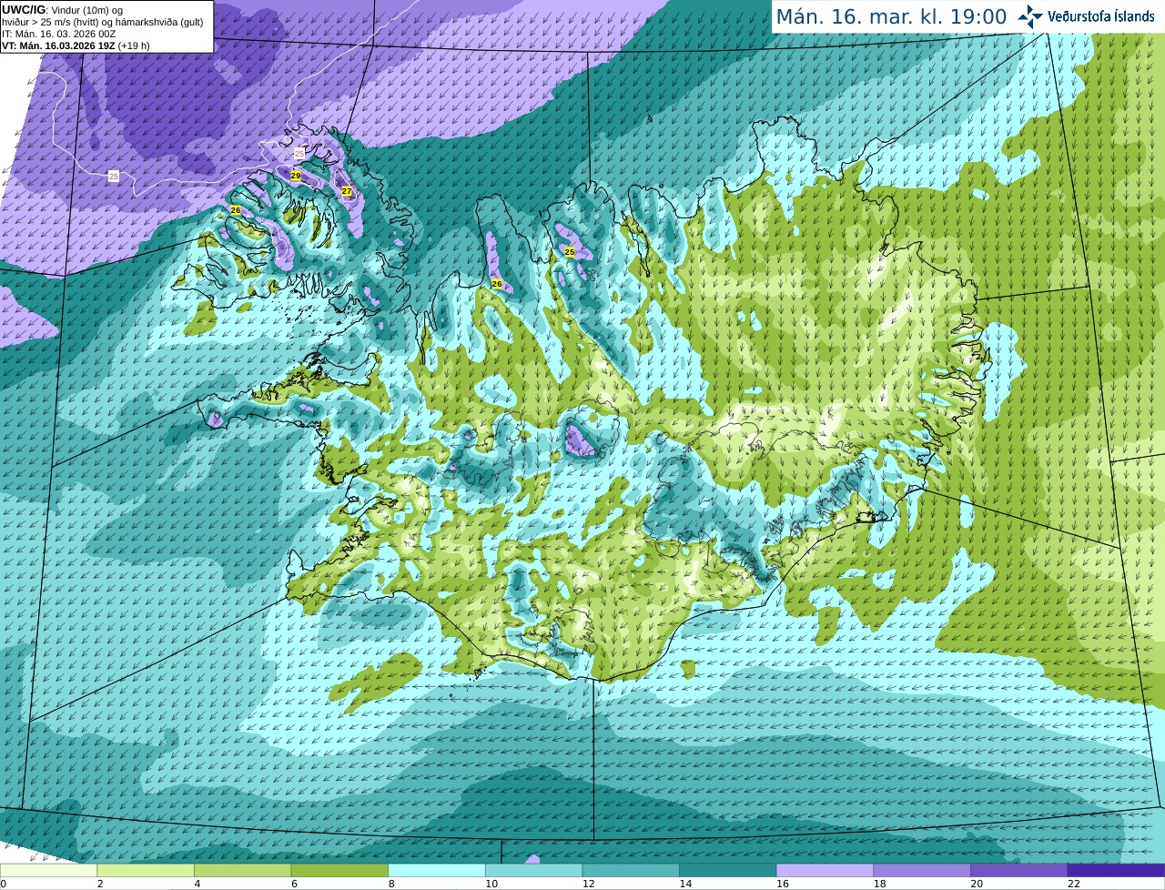
Task: Pick the darkest swatch above 22 m/s
Action: [x=1116, y=870]
